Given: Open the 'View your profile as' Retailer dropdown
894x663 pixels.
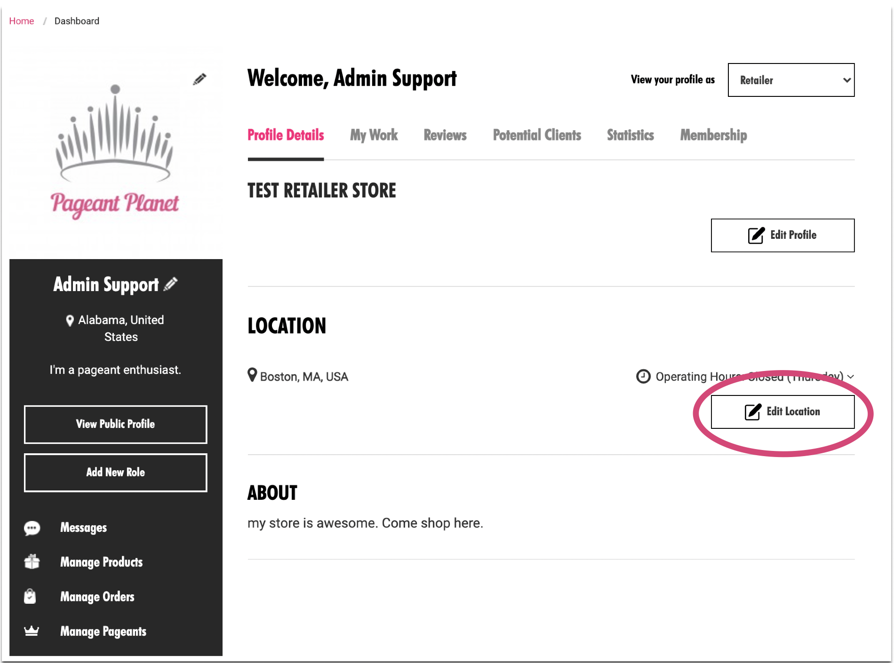Looking at the screenshot, I should [x=791, y=80].
